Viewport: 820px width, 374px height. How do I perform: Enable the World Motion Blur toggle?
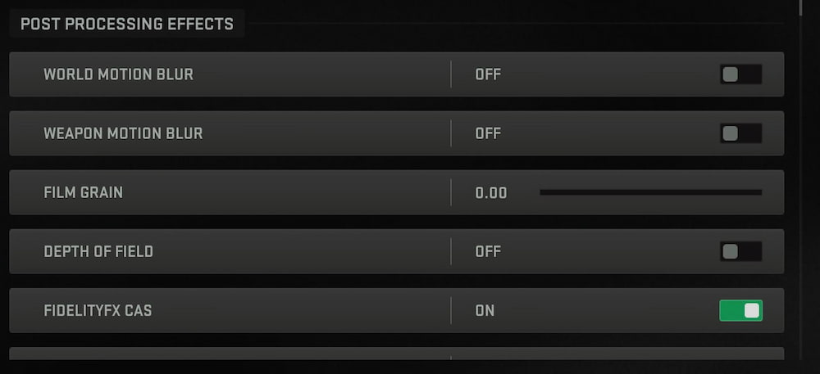tap(740, 74)
